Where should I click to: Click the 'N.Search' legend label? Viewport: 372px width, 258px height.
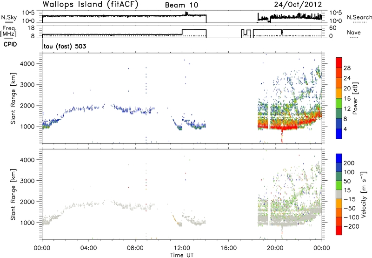pos(359,17)
